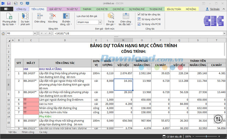Select the red TT cell in row 10
The width and height of the screenshot is (227, 139).
(31, 100)
